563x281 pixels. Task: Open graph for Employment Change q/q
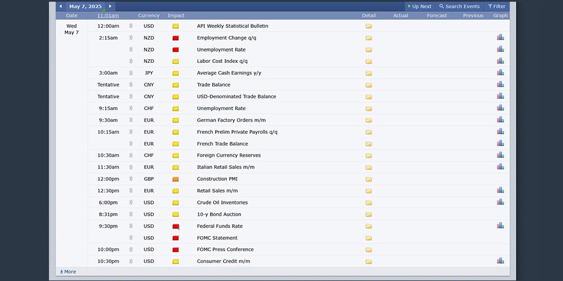(500, 38)
